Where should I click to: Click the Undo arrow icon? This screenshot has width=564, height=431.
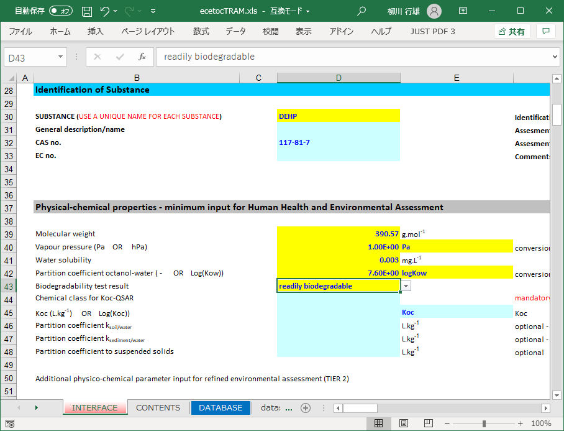tap(106, 11)
